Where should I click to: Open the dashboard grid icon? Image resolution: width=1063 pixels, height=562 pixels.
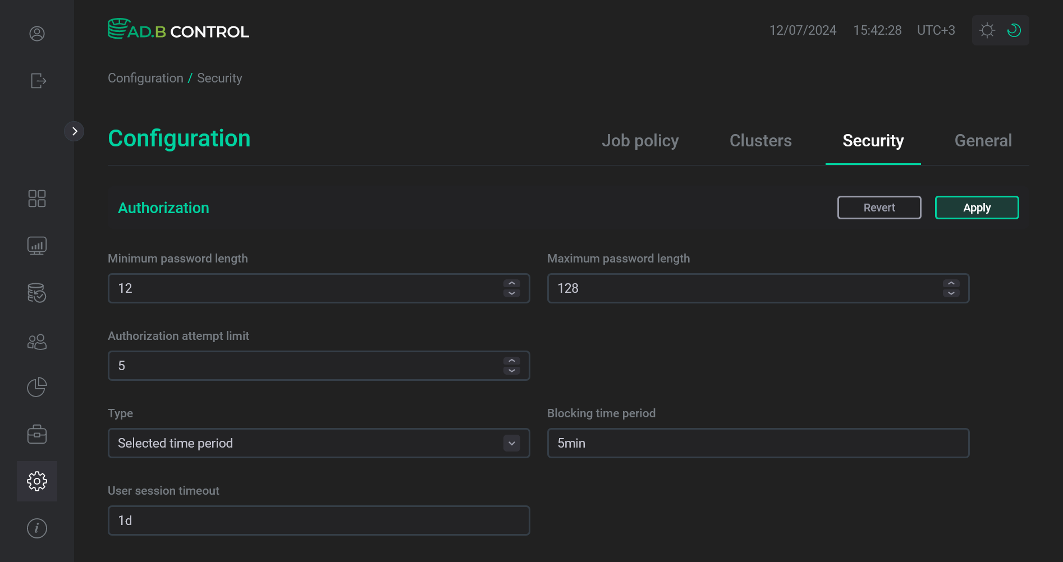click(37, 198)
